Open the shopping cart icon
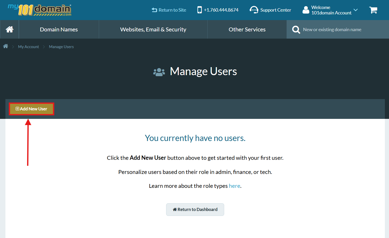Viewport: 389px width, 238px height. [373, 10]
